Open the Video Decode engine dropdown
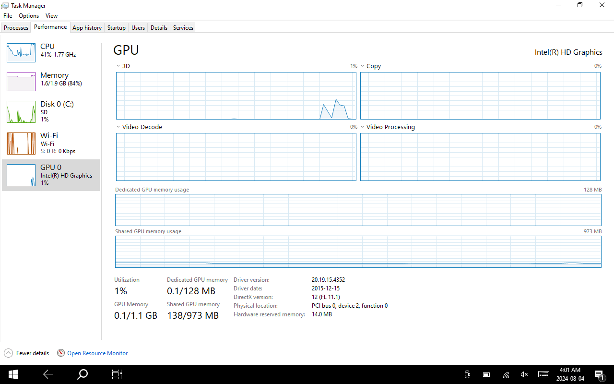The width and height of the screenshot is (614, 384). tap(118, 127)
